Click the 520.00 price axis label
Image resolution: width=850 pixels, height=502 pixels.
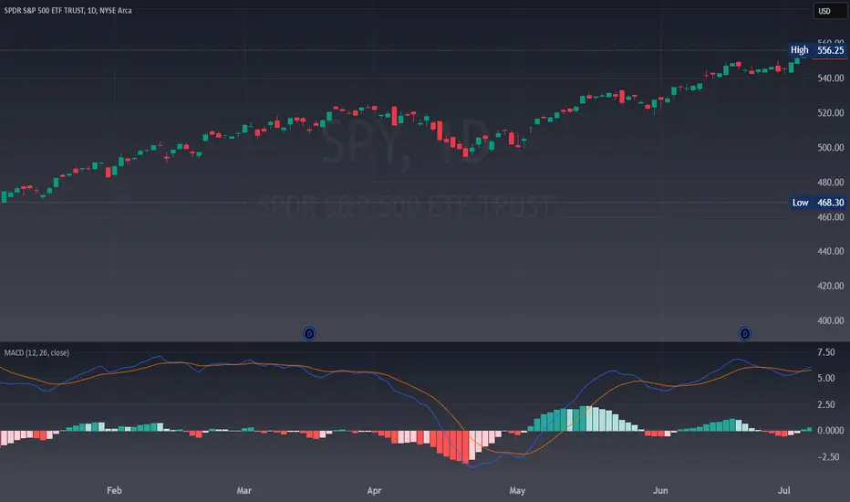[x=831, y=113]
